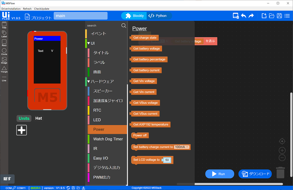Select the Watch Dog Timer category

[108, 139]
